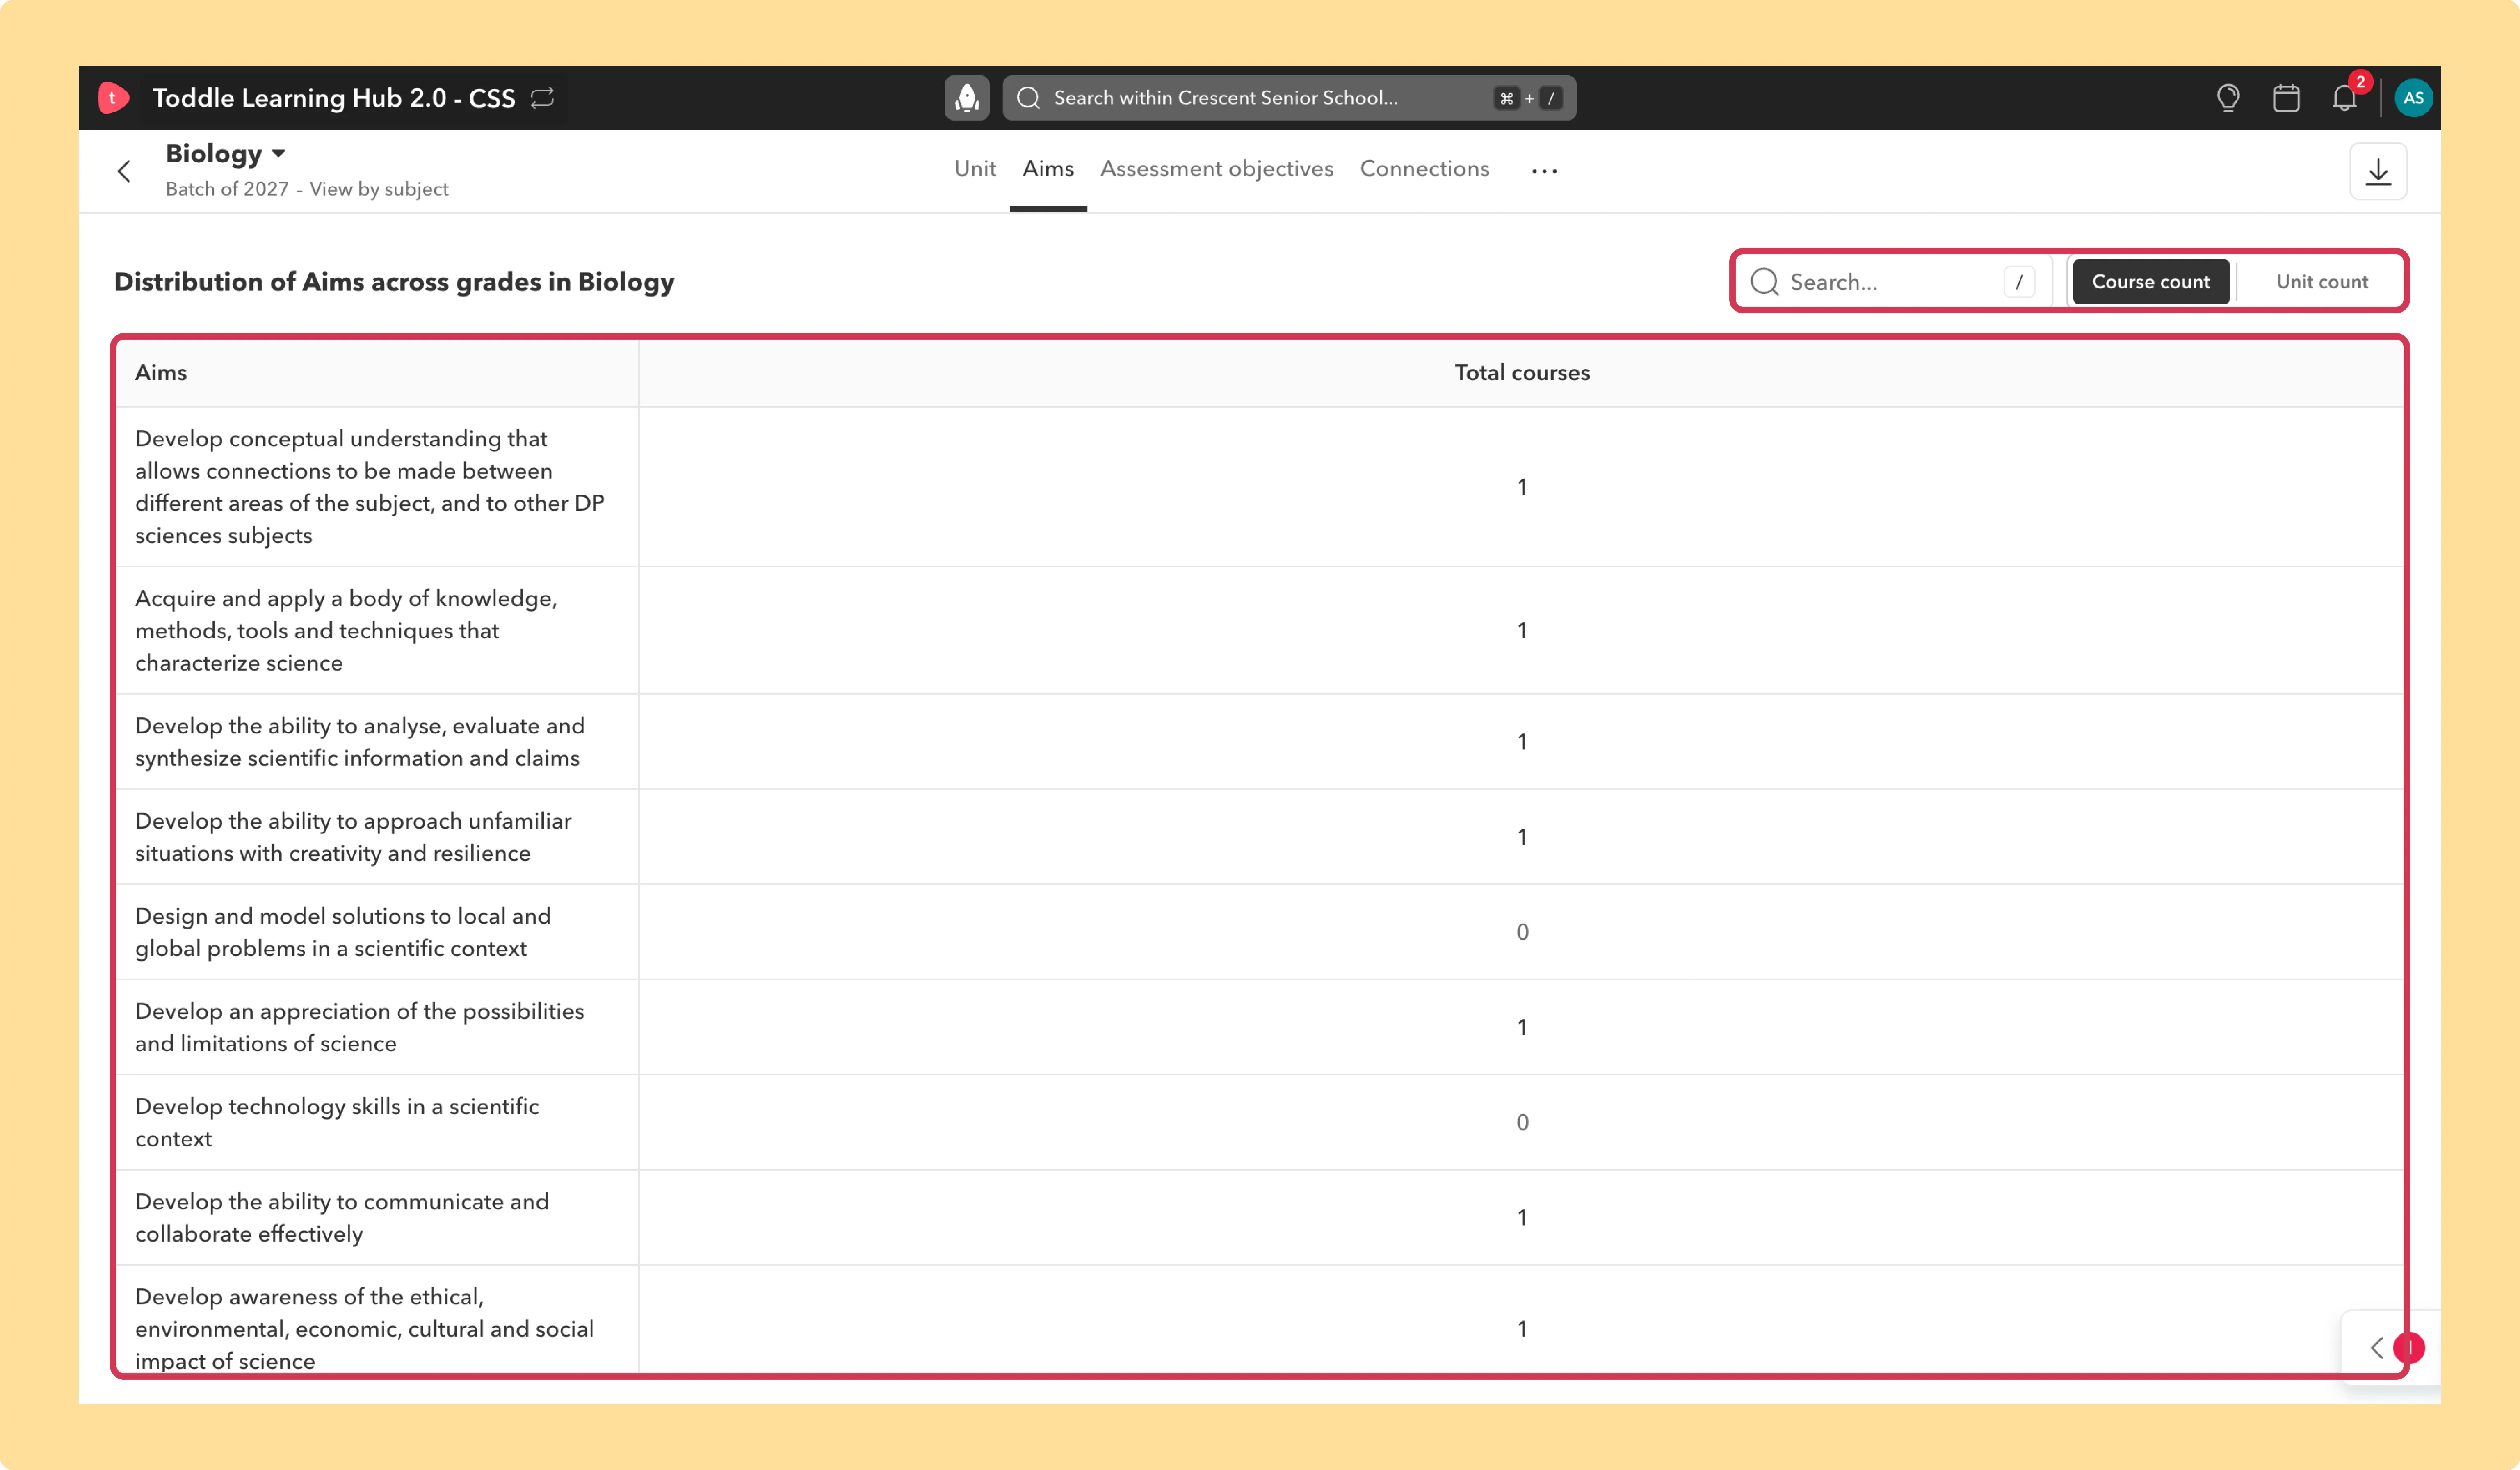Go to the Connections tab

tap(1424, 169)
